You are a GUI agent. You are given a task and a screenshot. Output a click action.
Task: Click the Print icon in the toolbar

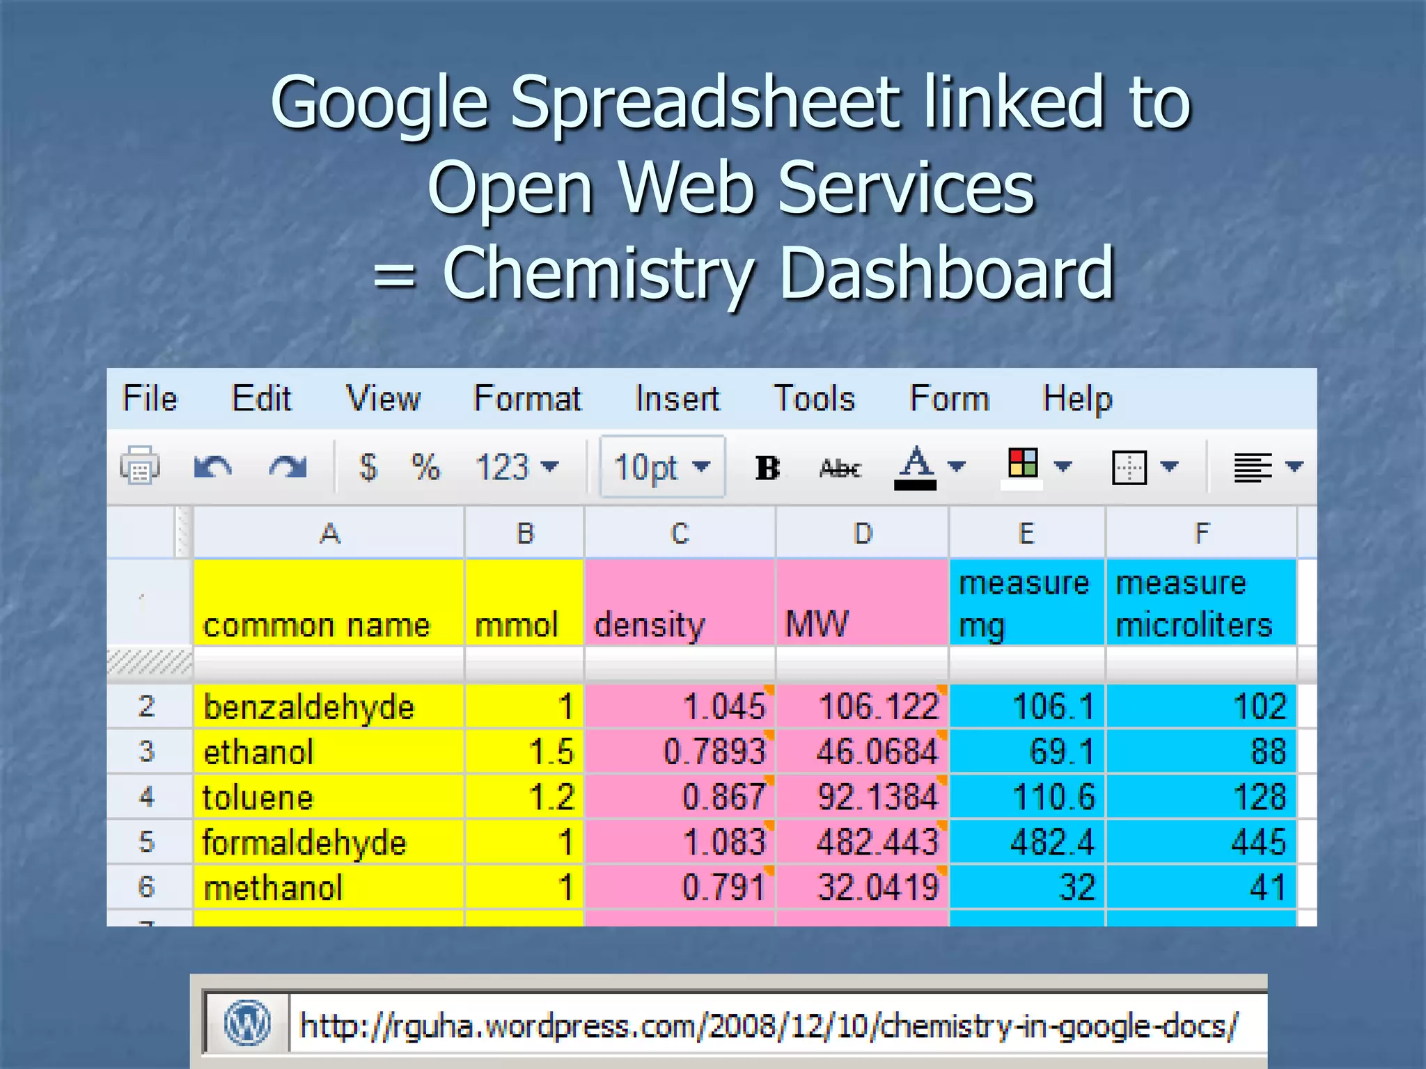tap(140, 466)
